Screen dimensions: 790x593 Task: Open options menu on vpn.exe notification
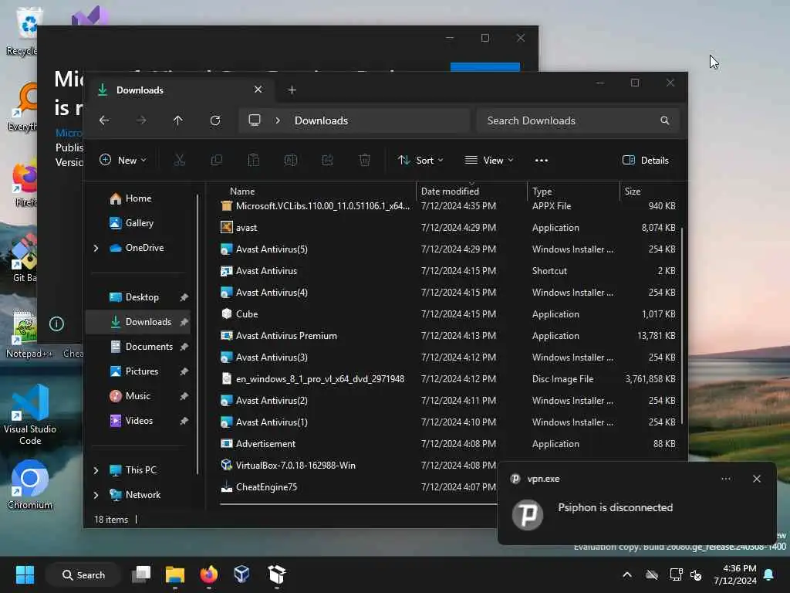[726, 479]
